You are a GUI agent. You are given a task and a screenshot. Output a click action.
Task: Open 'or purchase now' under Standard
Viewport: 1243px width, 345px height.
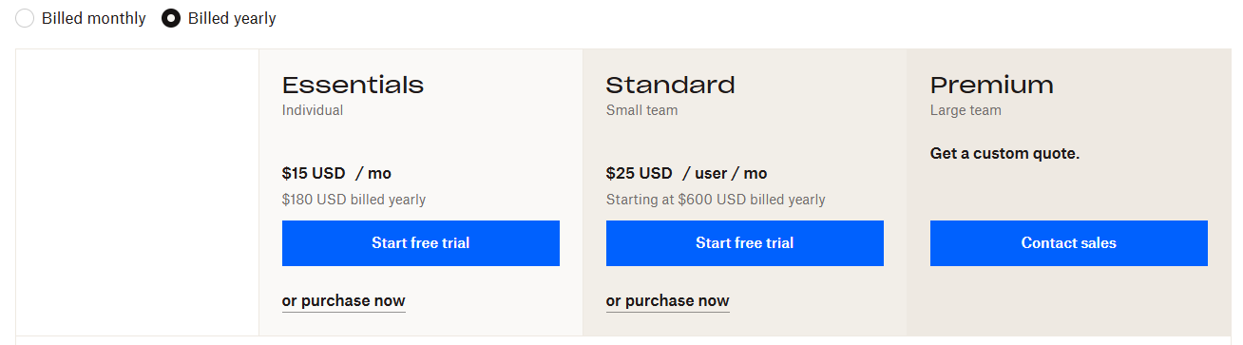click(x=668, y=300)
